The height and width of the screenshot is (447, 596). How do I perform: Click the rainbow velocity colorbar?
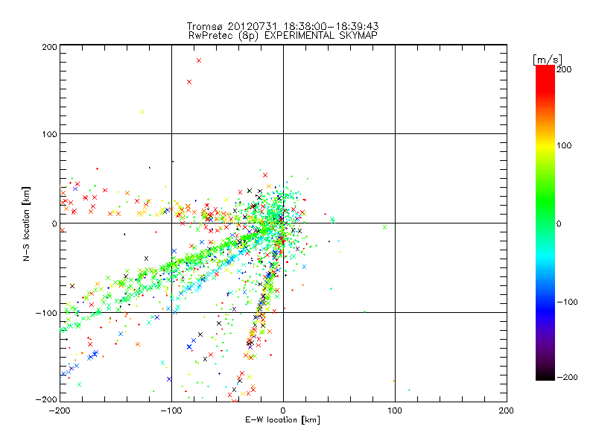click(545, 223)
